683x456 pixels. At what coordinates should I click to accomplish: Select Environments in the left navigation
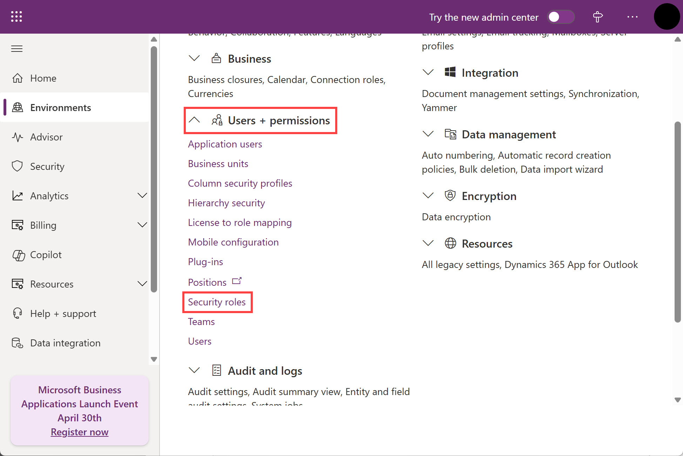[61, 108]
